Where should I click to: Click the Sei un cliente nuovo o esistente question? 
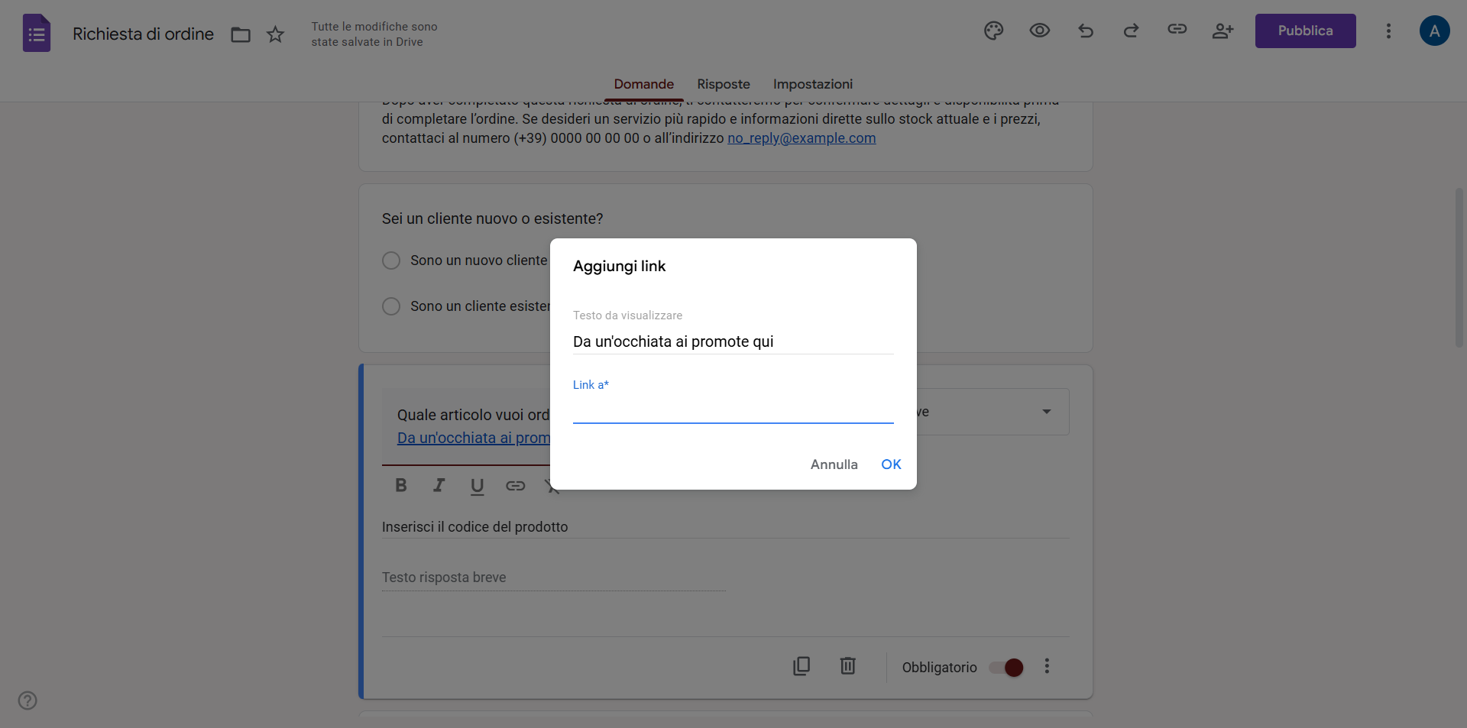pyautogui.click(x=492, y=218)
